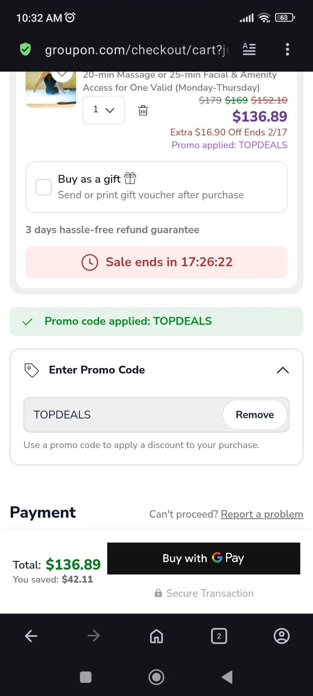The image size is (313, 696).
Task: Tap the Sale ends countdown banner
Action: 156,262
